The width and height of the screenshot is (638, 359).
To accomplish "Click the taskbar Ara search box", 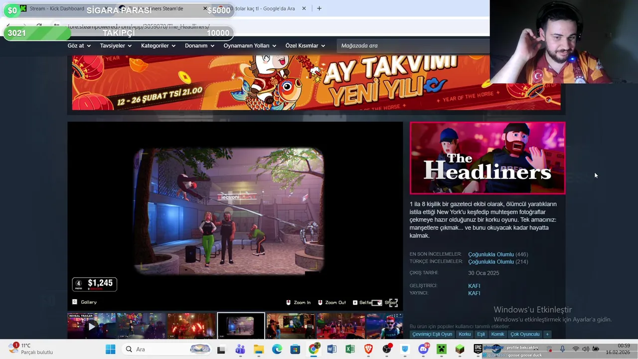I will coord(167,349).
